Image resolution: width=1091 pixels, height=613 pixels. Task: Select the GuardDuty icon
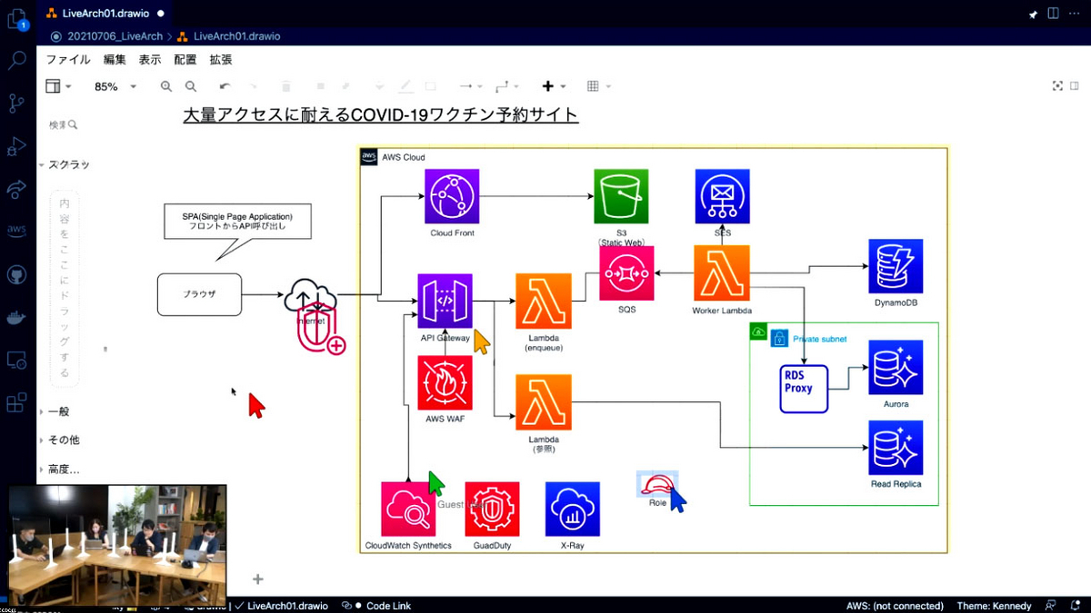492,509
